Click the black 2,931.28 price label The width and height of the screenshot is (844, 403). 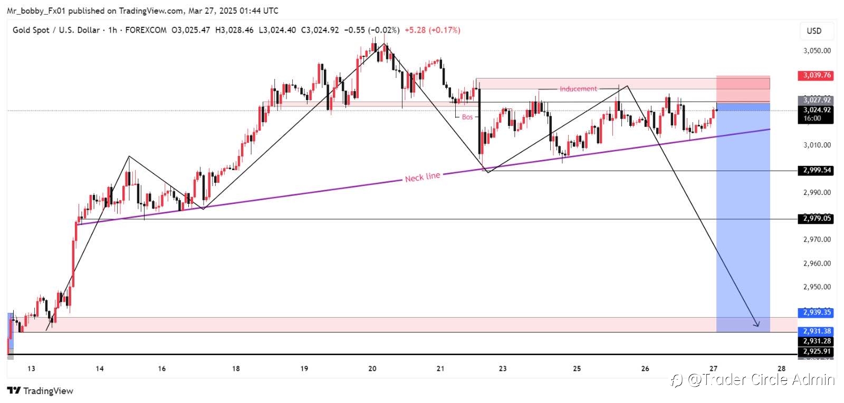(x=817, y=341)
